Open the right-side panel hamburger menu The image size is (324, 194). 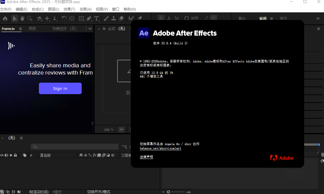tap(318, 29)
